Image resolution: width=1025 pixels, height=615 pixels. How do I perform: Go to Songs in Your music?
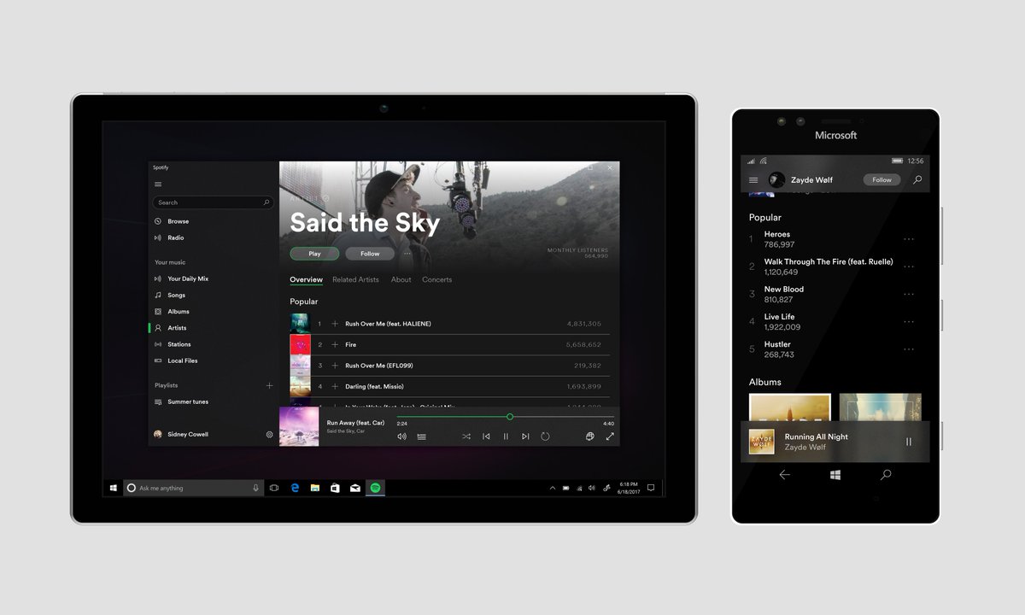point(170,295)
